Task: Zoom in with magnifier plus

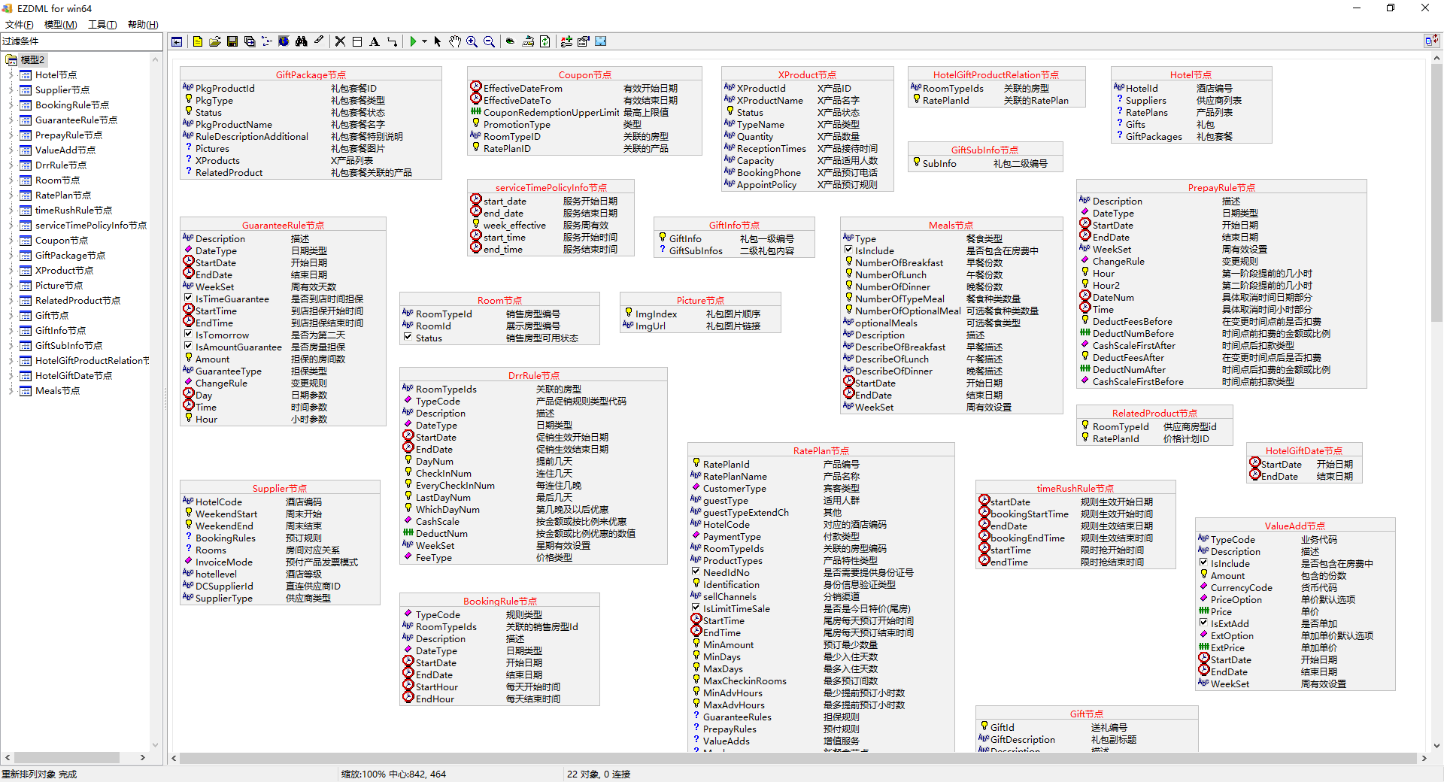Action: click(x=472, y=41)
